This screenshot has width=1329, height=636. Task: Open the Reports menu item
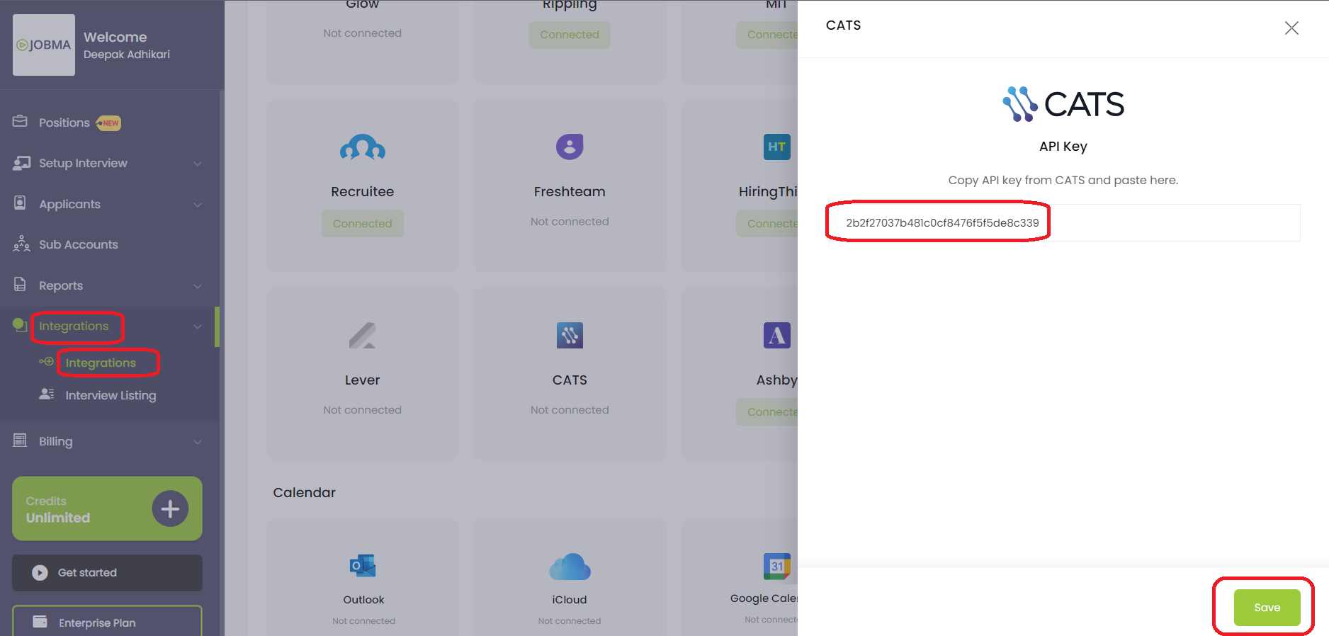[x=61, y=285]
